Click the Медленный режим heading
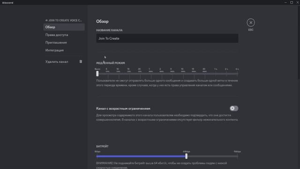 point(111,63)
